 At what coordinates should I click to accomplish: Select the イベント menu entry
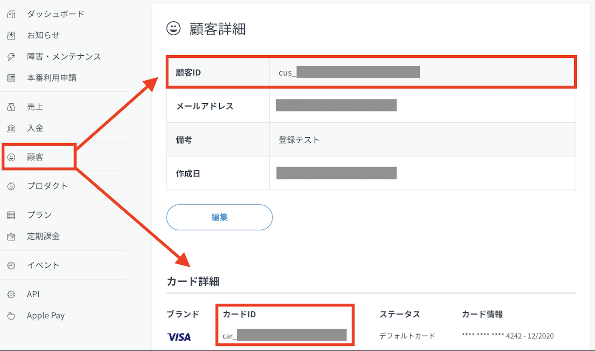coord(43,265)
